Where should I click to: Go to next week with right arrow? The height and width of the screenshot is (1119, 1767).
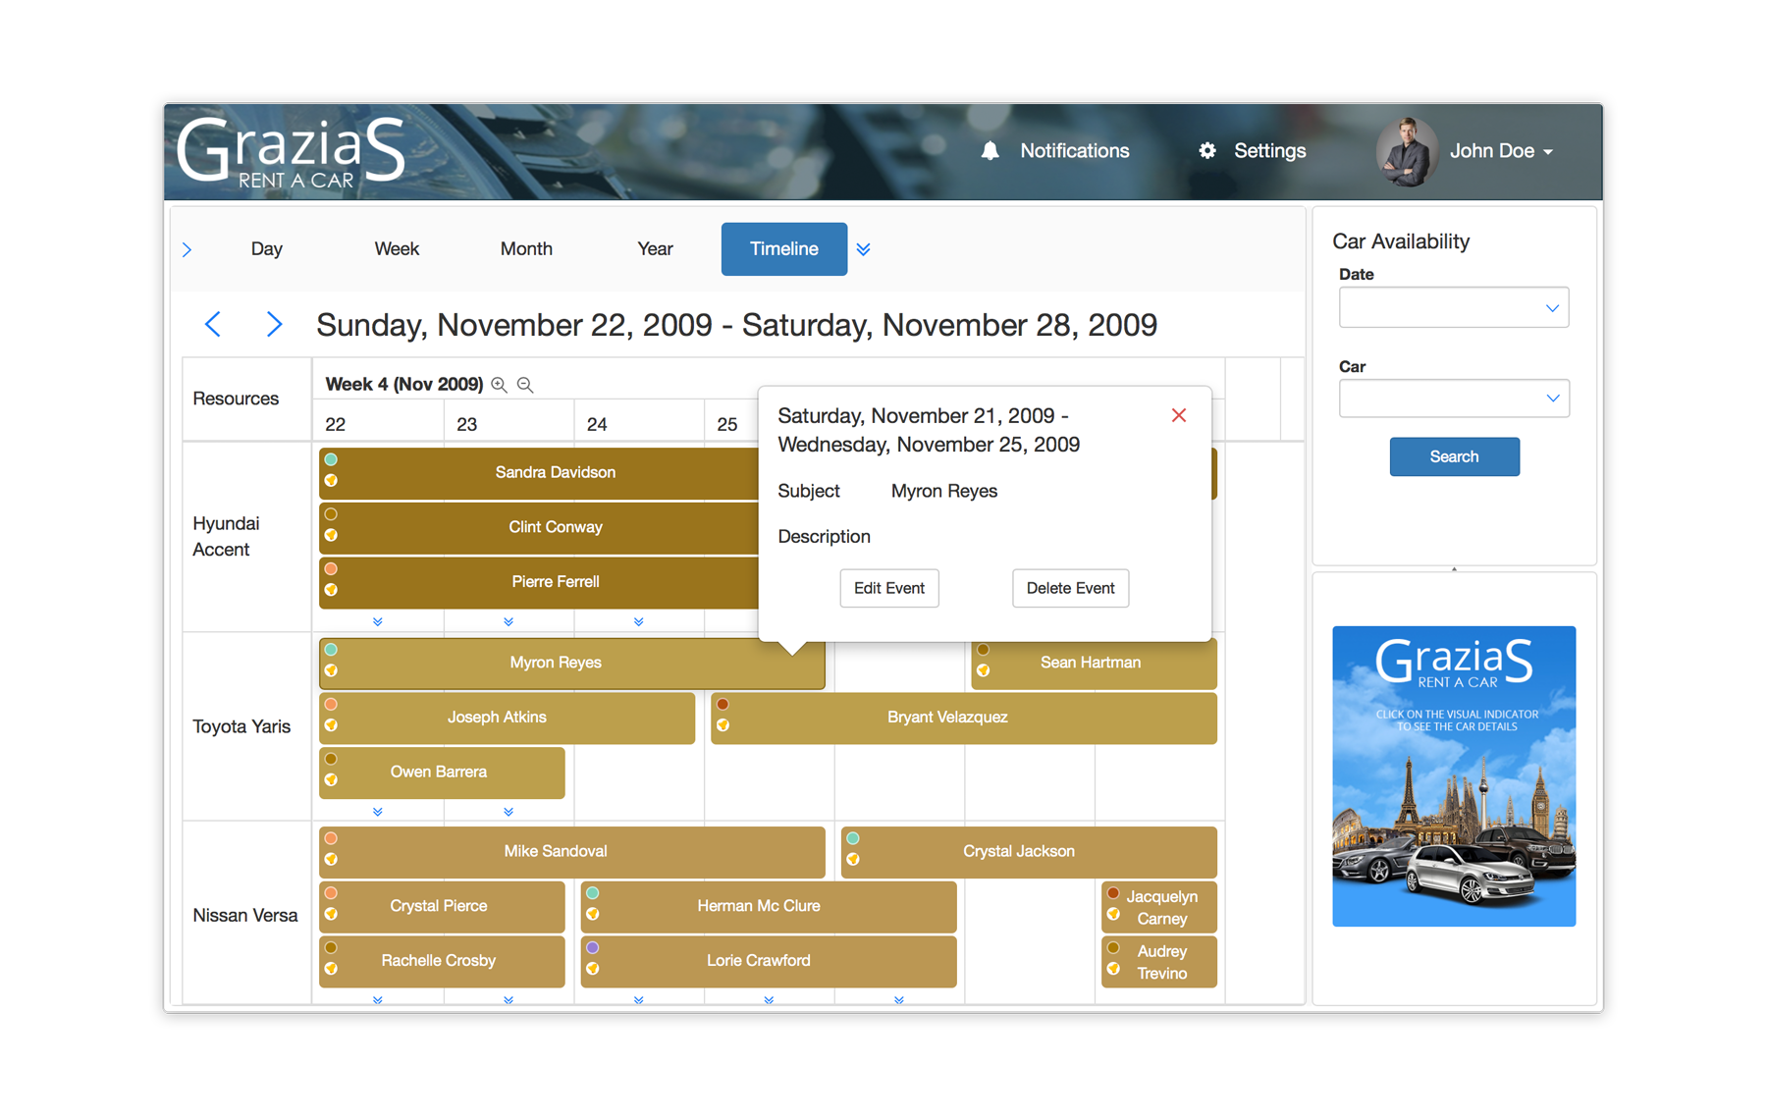tap(274, 324)
